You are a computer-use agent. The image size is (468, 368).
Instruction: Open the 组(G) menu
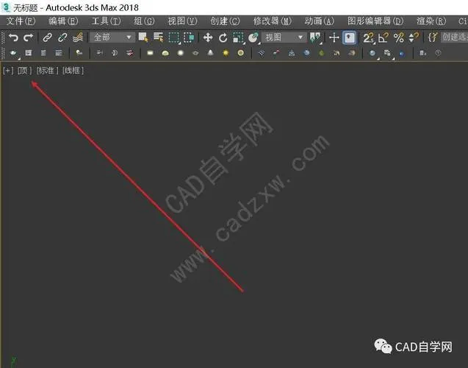coord(144,21)
